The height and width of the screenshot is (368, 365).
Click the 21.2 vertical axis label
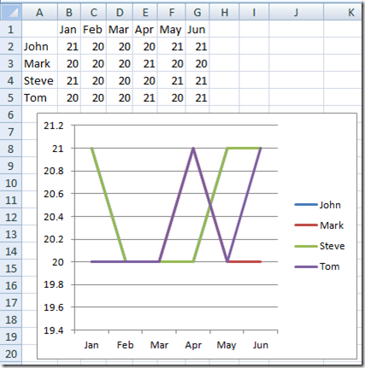(54, 126)
